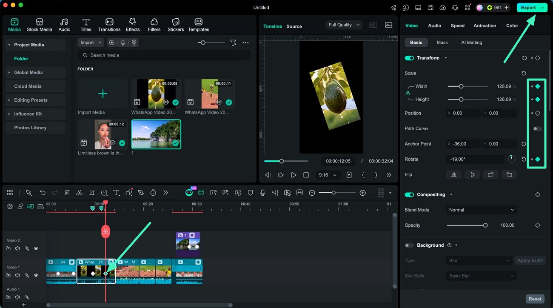Click the record microphone icon beside Import

[x=123, y=43]
